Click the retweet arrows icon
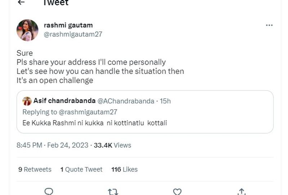This screenshot has width=288, height=195. tap(113, 192)
